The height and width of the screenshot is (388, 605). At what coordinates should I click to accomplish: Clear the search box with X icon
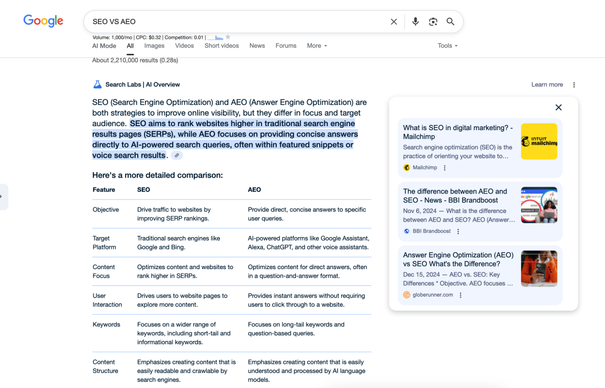pyautogui.click(x=394, y=22)
